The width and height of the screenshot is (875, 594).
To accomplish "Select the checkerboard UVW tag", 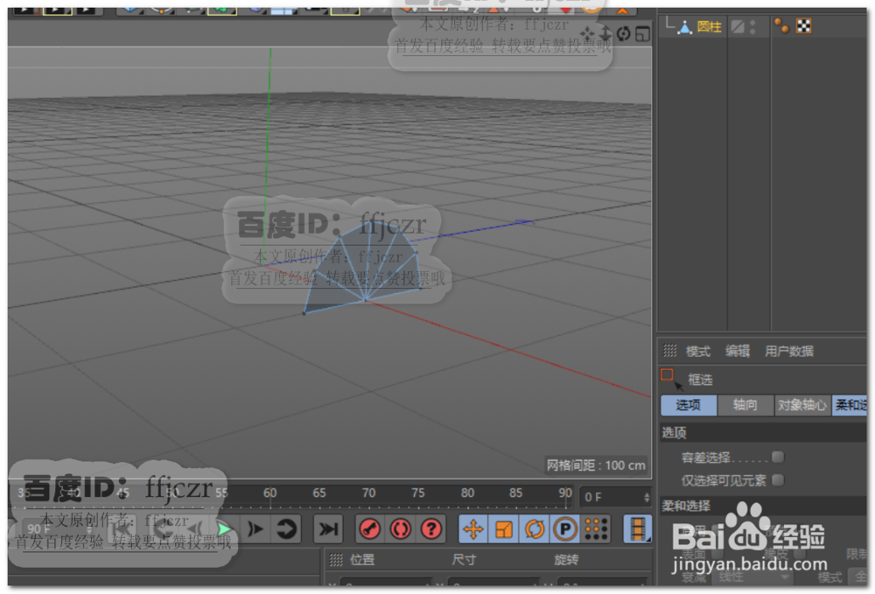I will pos(803,25).
